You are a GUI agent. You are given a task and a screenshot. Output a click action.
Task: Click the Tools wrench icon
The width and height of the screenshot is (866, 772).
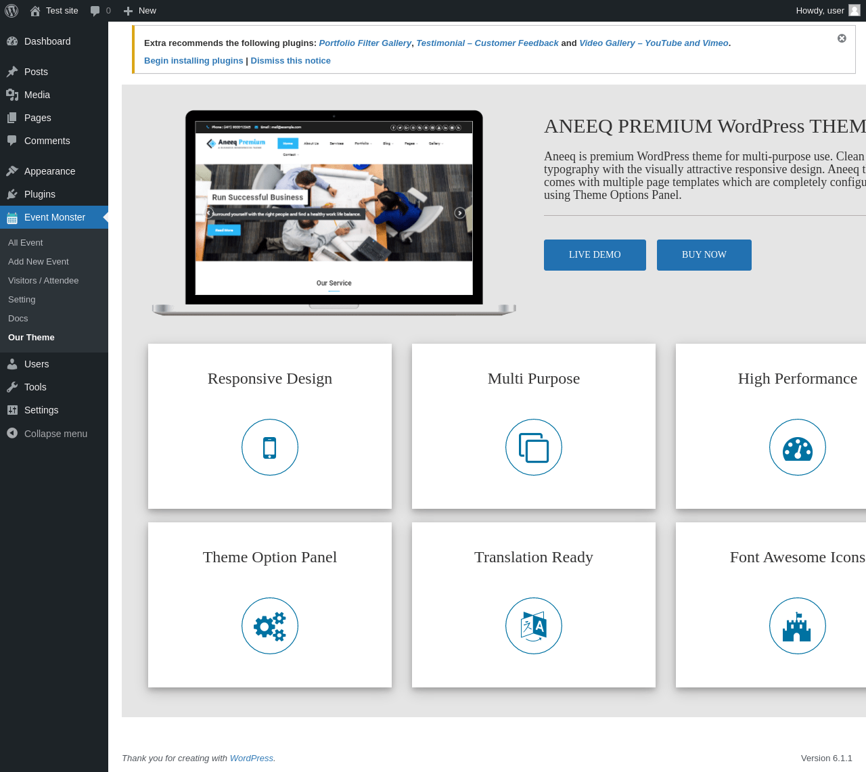pos(12,387)
